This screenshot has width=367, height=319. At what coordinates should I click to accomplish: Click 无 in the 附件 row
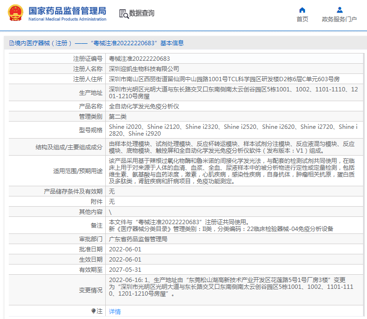pos(112,201)
